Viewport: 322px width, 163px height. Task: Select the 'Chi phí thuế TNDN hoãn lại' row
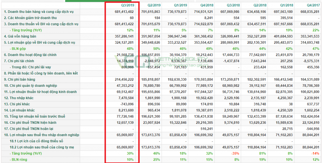pos(30,129)
